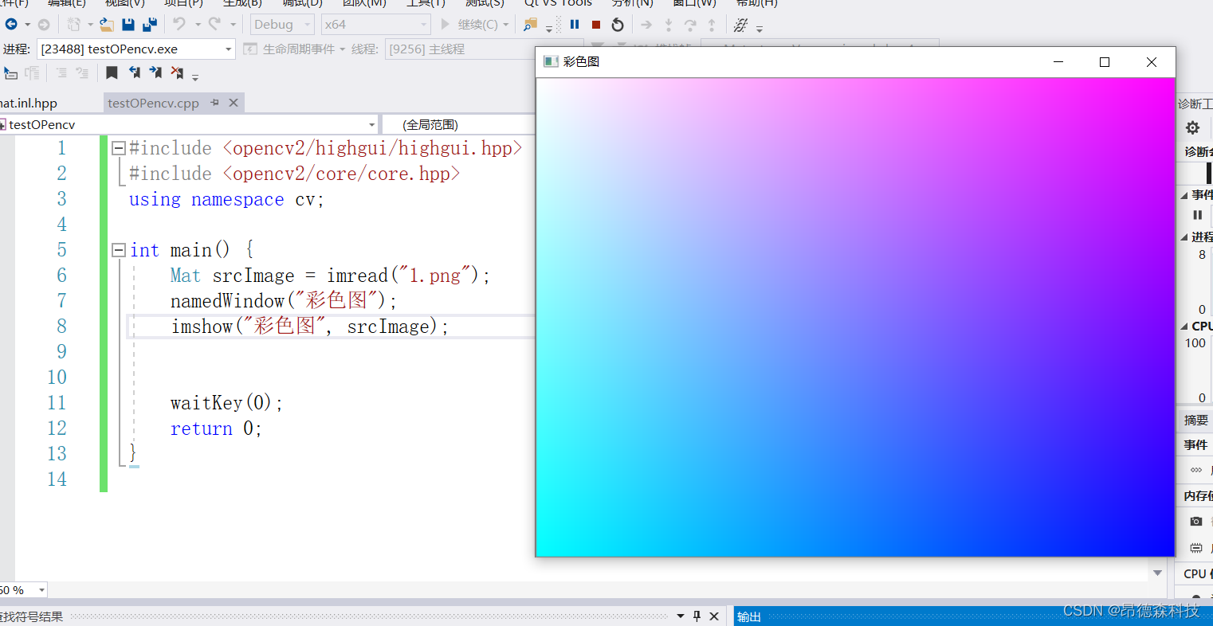Image resolution: width=1213 pixels, height=626 pixels.
Task: Expand the 生命周期事件 dropdown
Action: pyautogui.click(x=342, y=49)
